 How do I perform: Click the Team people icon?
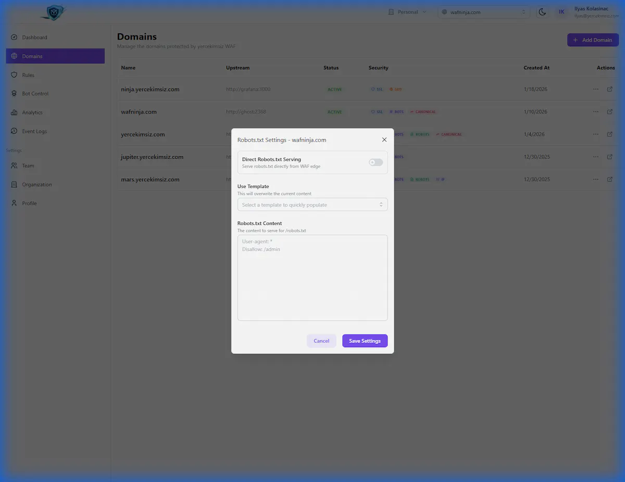pos(14,166)
